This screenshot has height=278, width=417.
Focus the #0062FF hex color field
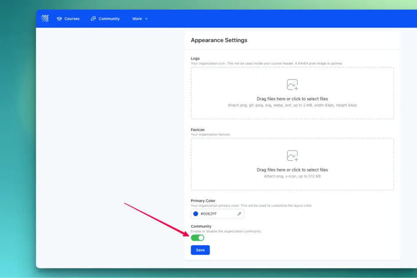click(217, 214)
